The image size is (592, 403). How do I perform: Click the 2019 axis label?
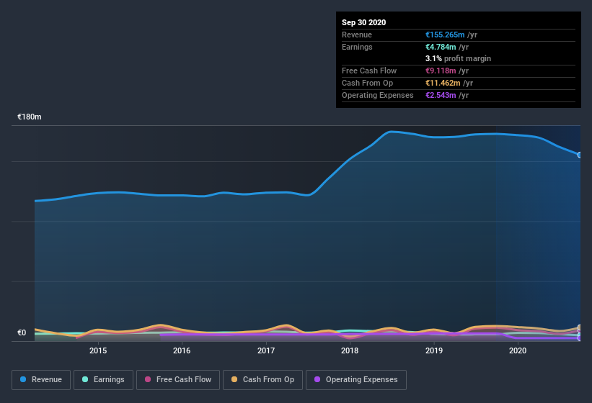tap(434, 350)
